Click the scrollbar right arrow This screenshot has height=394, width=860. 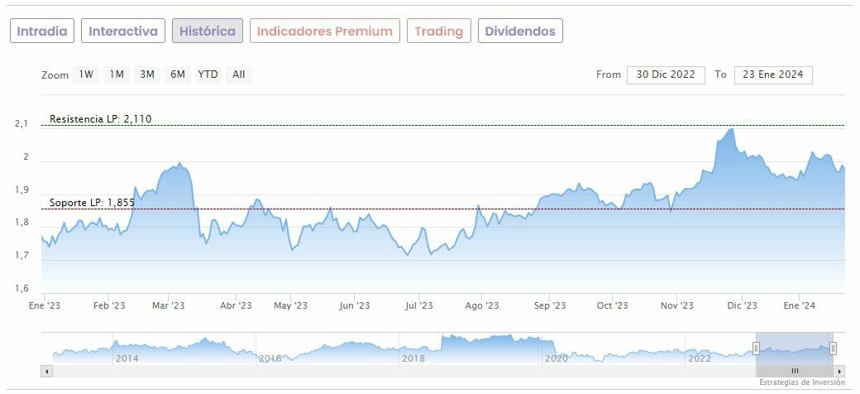click(840, 371)
